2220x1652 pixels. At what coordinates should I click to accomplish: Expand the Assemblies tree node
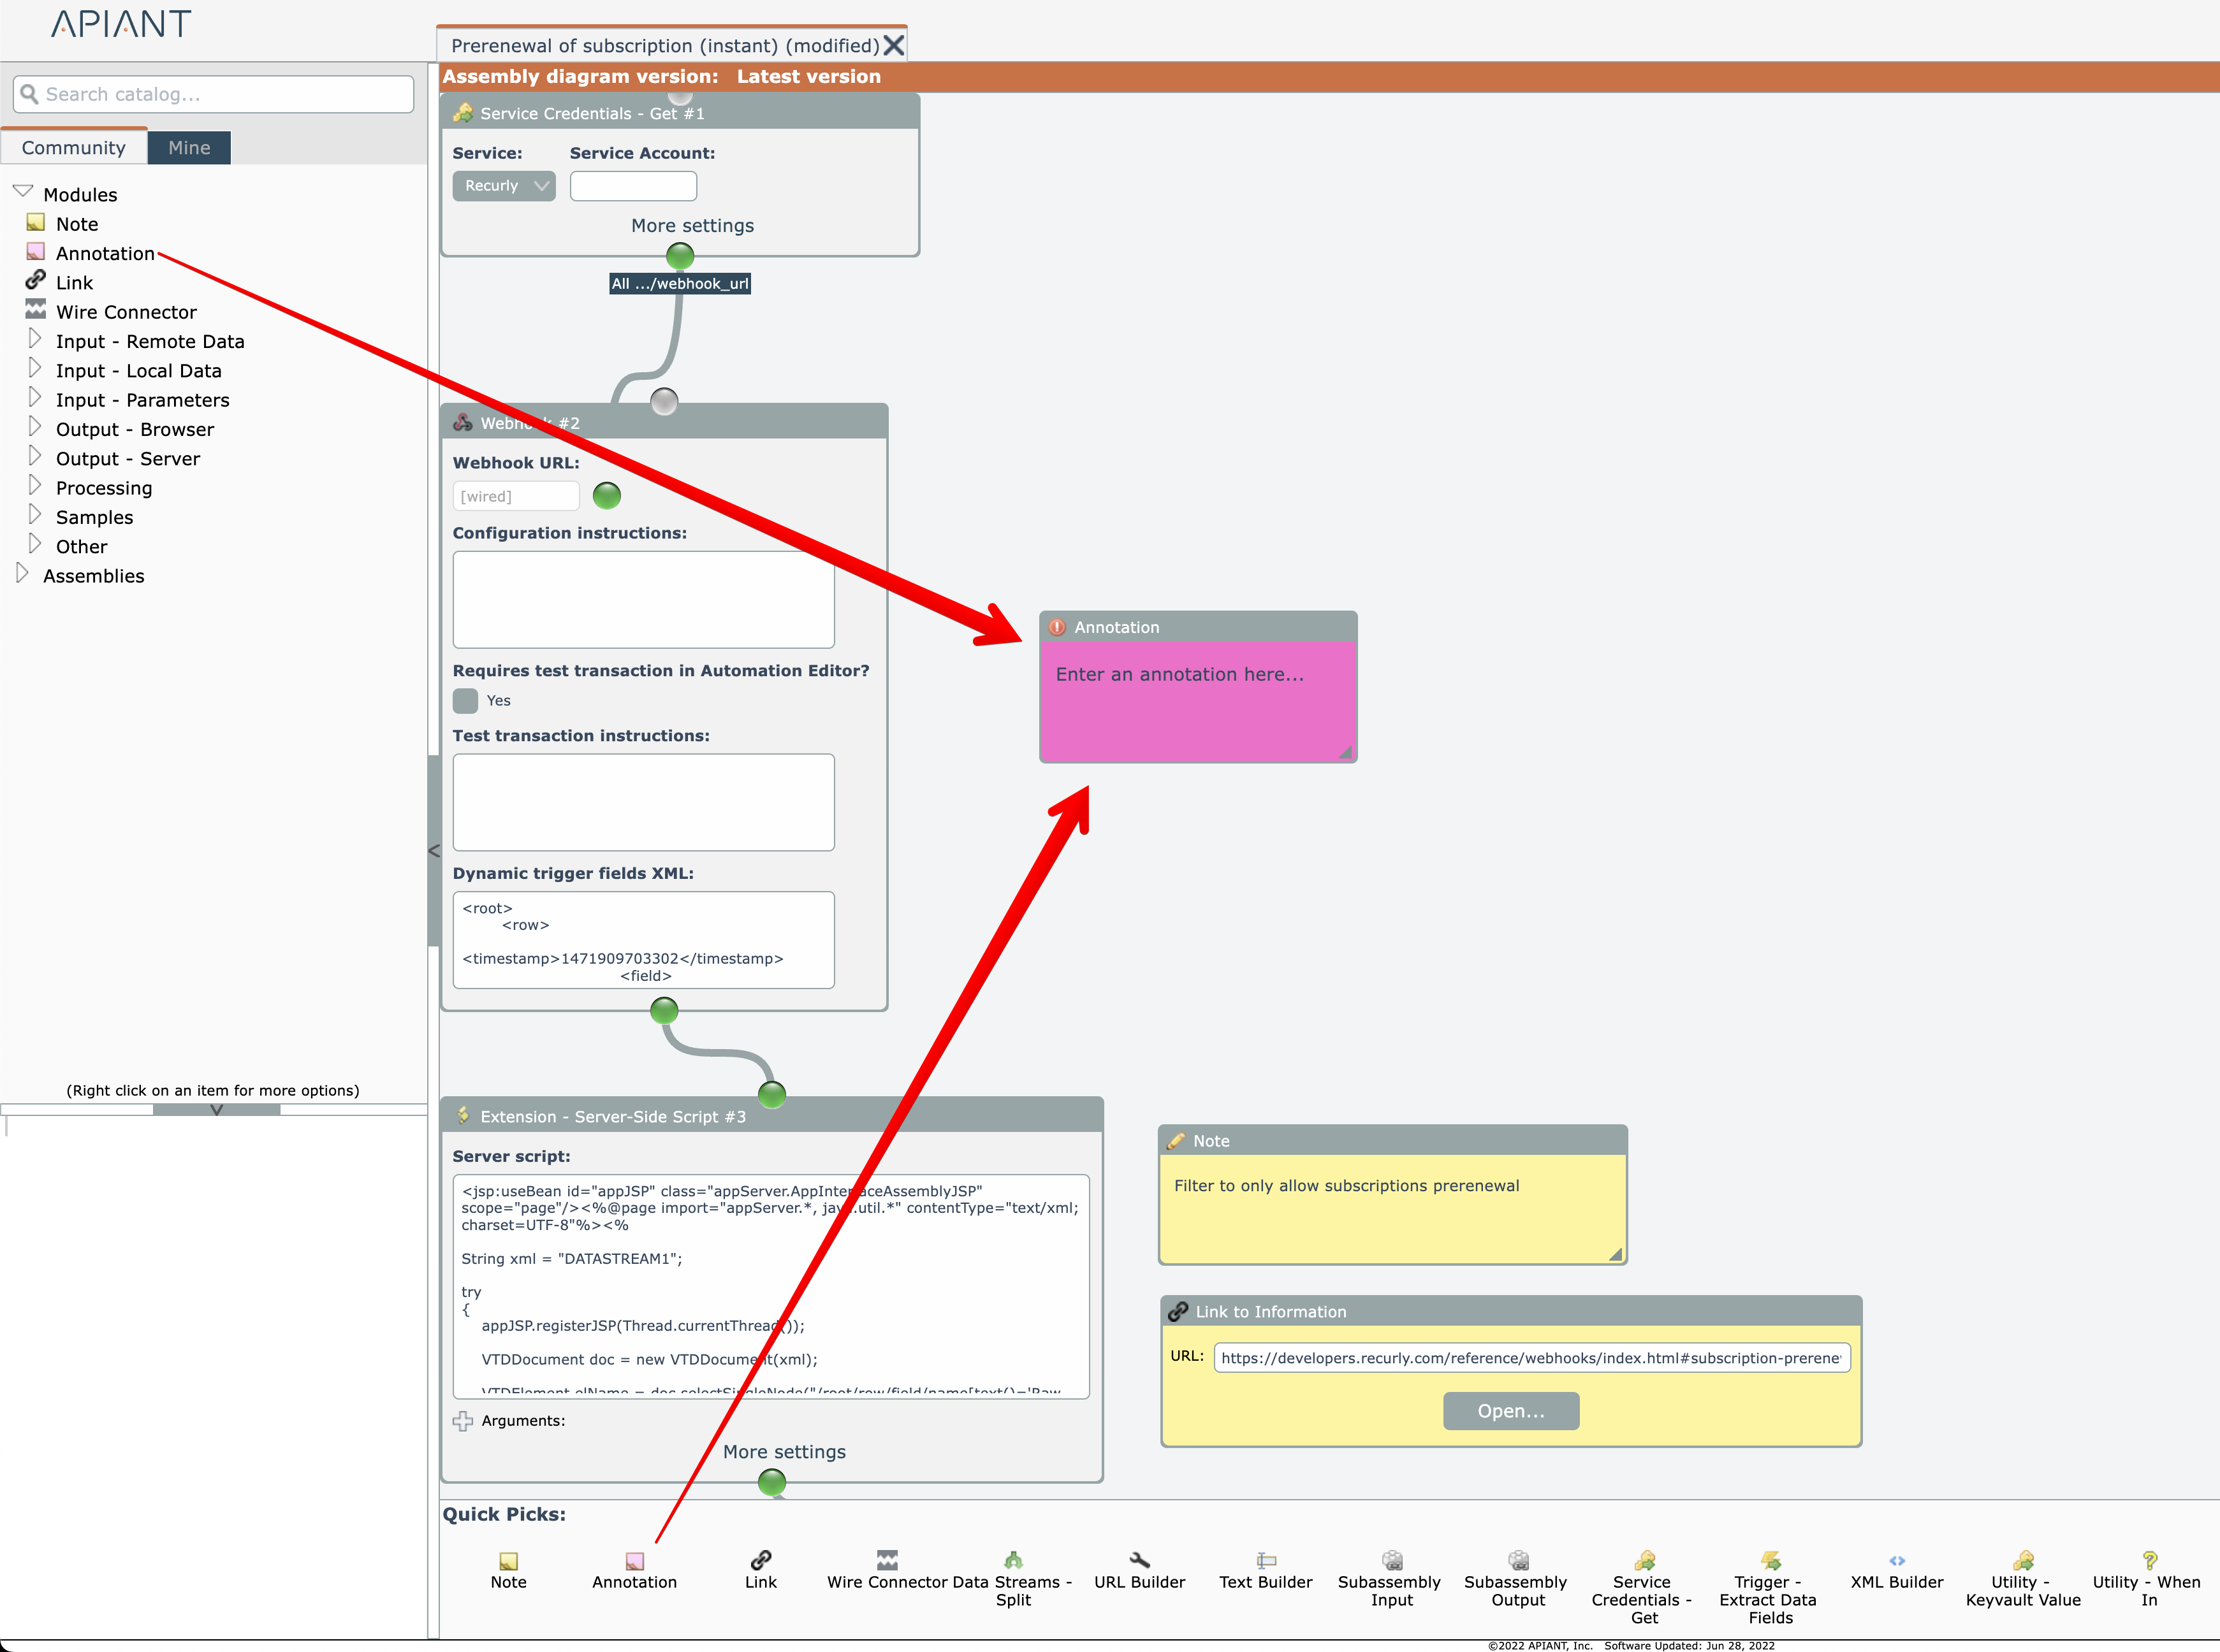[x=22, y=575]
